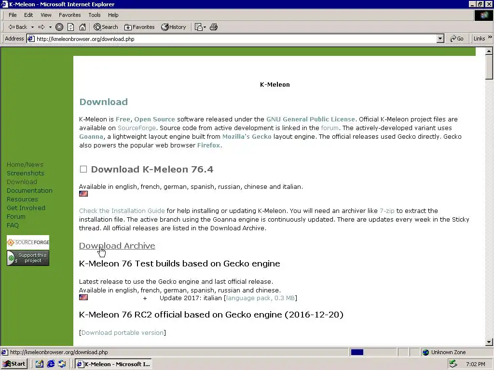Click the US flag under K-Meleon 76.4
Image resolution: width=494 pixels, height=370 pixels.
tap(83, 194)
